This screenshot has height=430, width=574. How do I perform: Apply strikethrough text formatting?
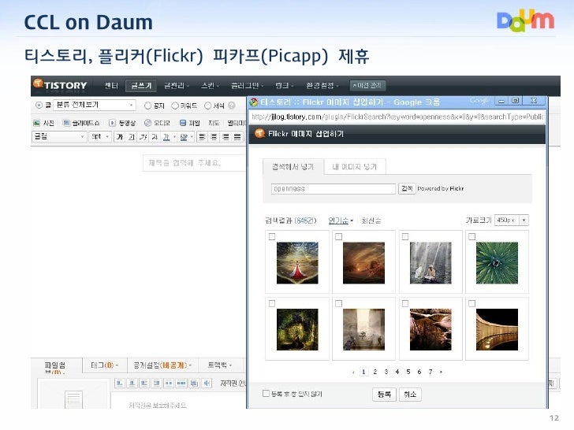(x=155, y=137)
